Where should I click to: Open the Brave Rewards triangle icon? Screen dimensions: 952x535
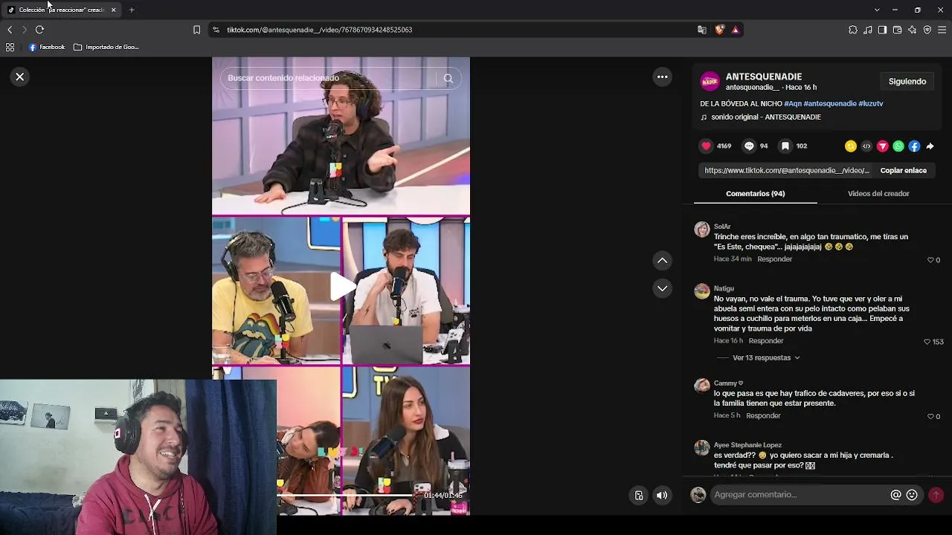[735, 30]
